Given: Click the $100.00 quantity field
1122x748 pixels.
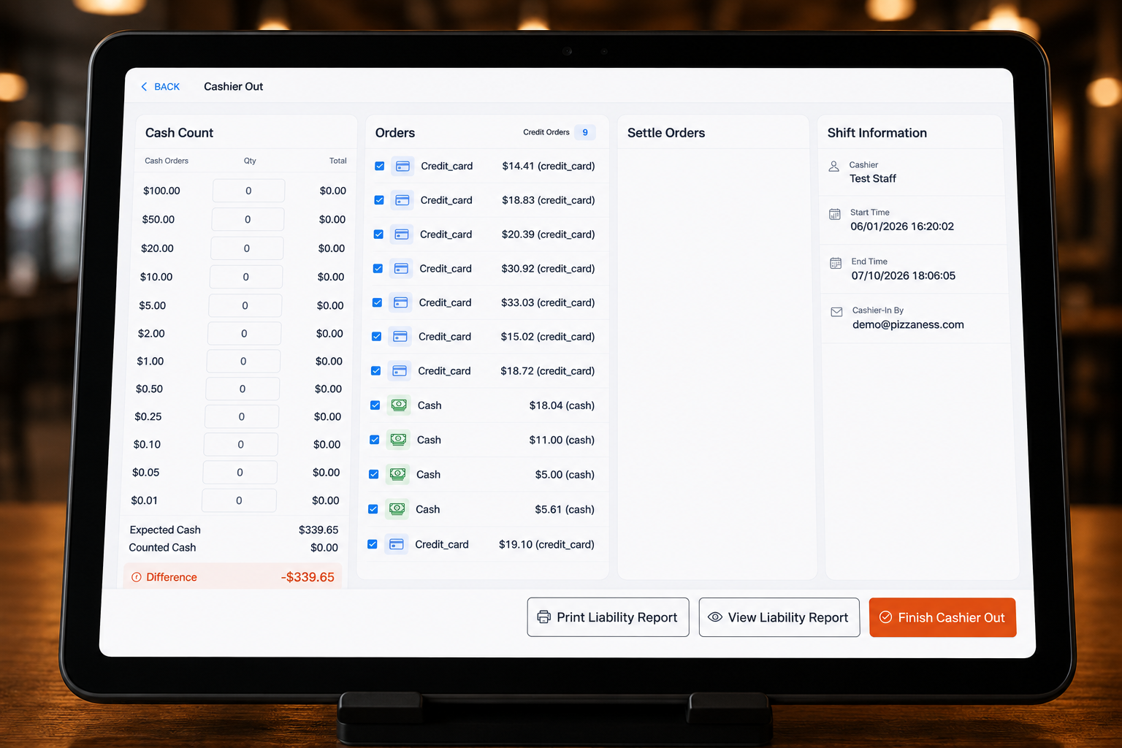Looking at the screenshot, I should [248, 191].
